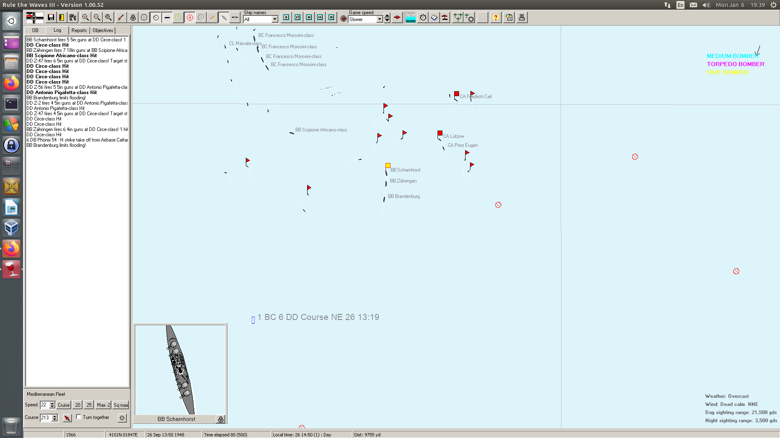Click the Speed value field
Image resolution: width=780 pixels, height=438 pixels.
coord(45,405)
